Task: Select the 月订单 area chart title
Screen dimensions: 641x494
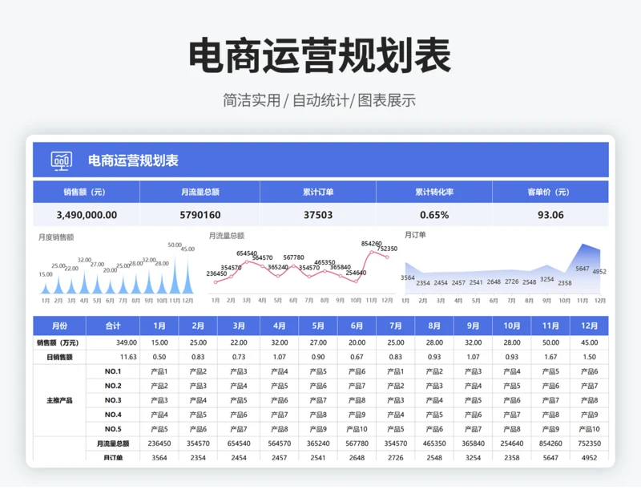Action: coord(415,234)
